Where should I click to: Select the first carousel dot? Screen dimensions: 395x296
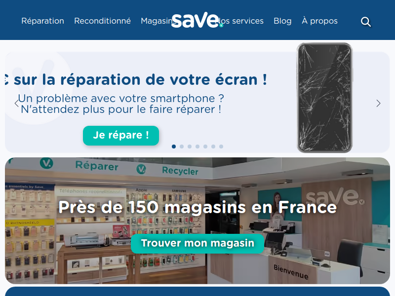[x=174, y=147]
